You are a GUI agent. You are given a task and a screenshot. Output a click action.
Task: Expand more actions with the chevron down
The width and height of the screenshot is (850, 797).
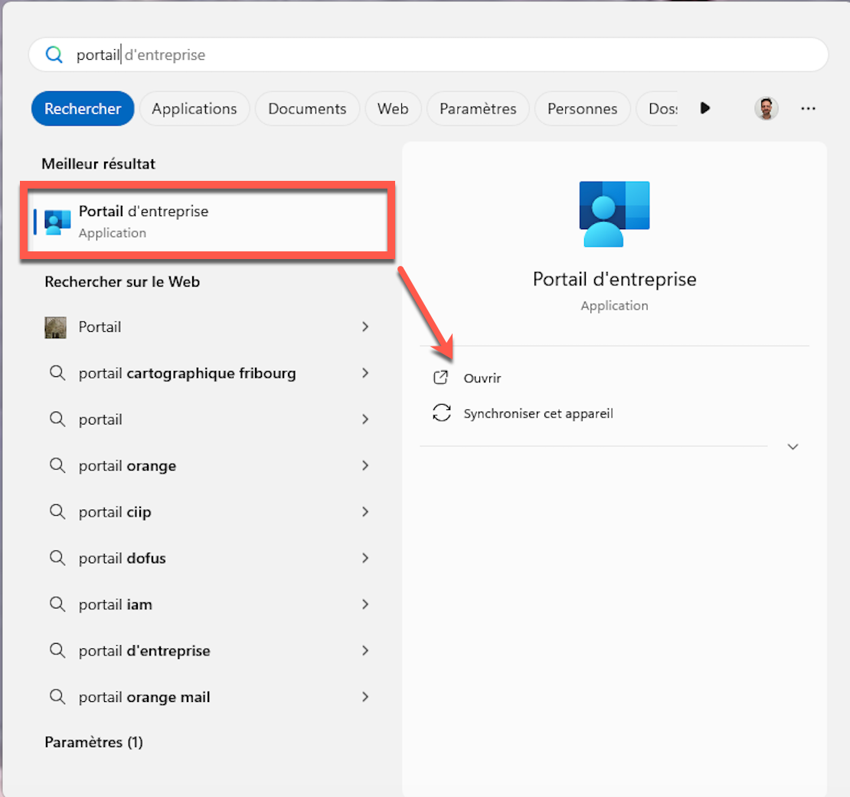coord(793,447)
